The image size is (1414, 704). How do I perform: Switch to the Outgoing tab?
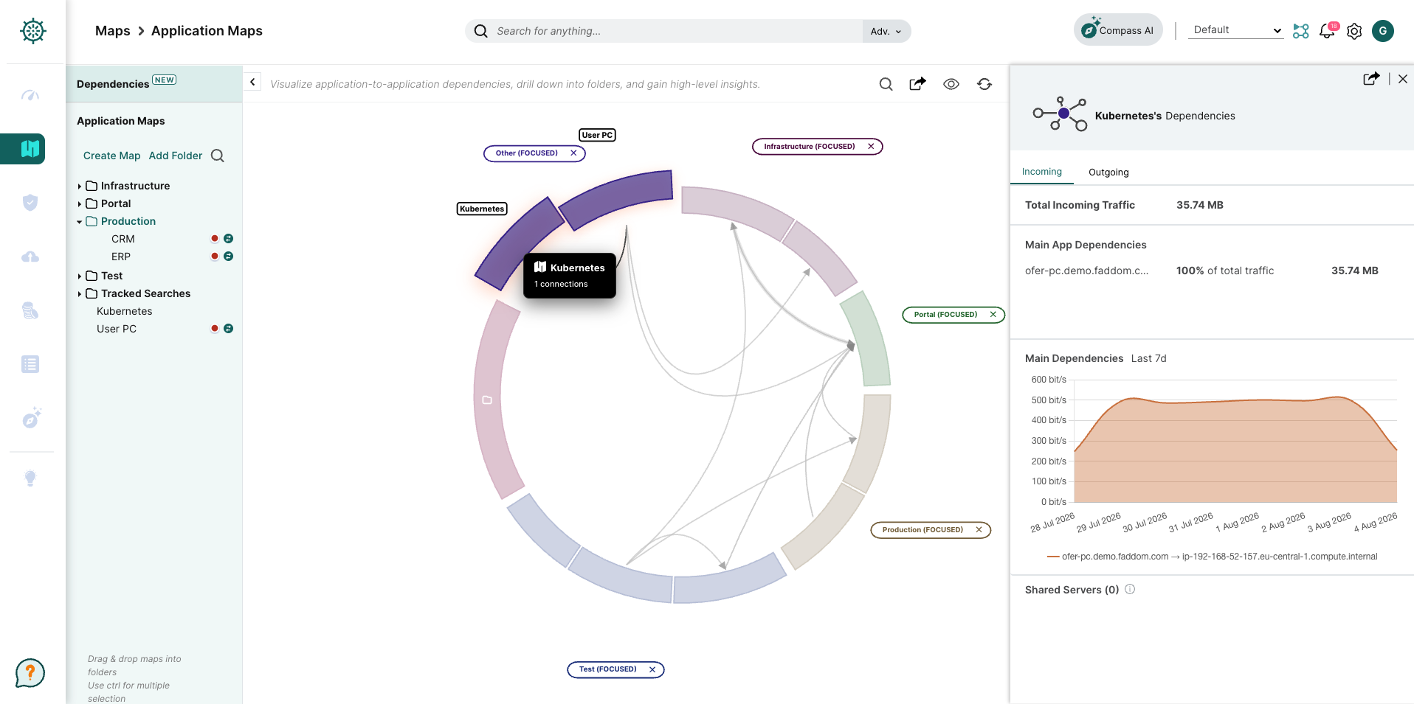(1108, 172)
